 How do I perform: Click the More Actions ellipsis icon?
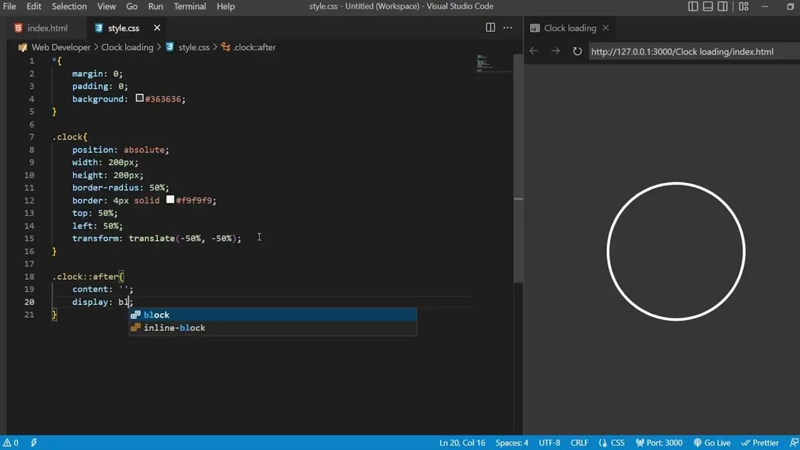507,27
